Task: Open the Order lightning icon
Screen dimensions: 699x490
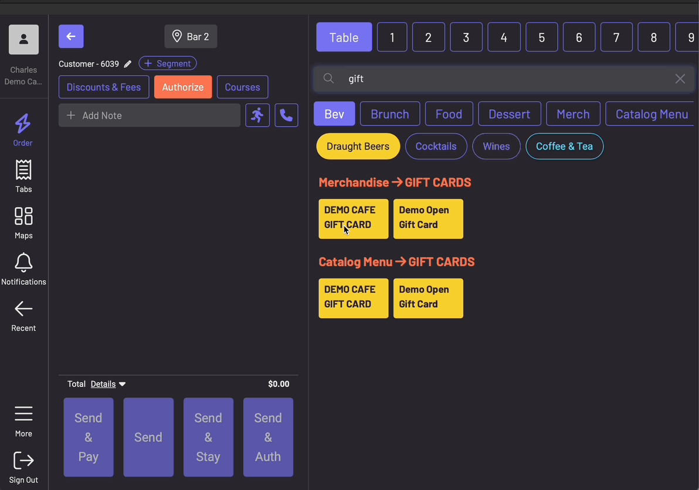Action: [x=23, y=124]
